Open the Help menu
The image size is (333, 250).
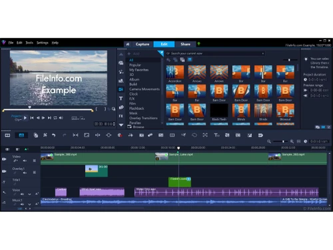[x=55, y=43]
